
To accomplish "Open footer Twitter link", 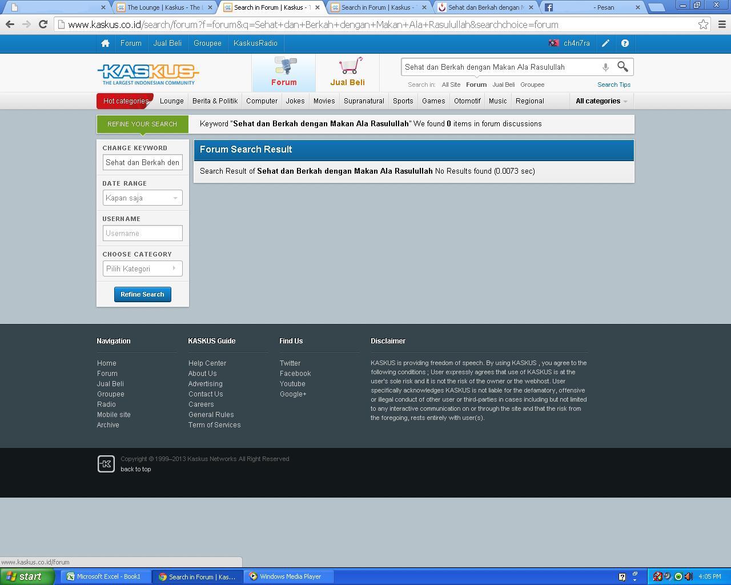I will click(290, 363).
